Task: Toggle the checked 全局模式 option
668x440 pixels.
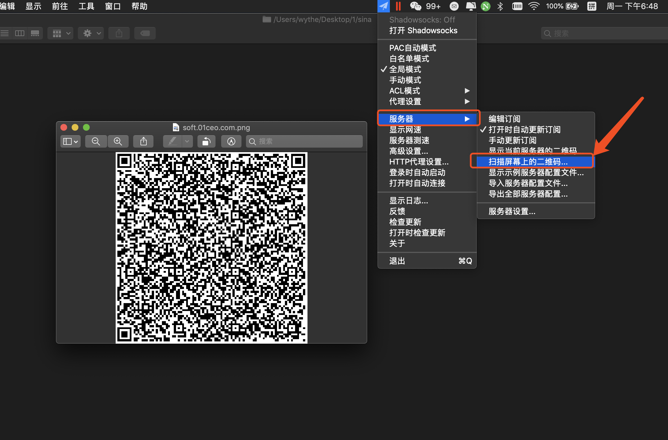Action: [x=427, y=69]
